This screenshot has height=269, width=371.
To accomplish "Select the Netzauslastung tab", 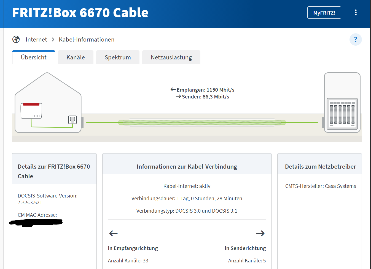I will [171, 57].
